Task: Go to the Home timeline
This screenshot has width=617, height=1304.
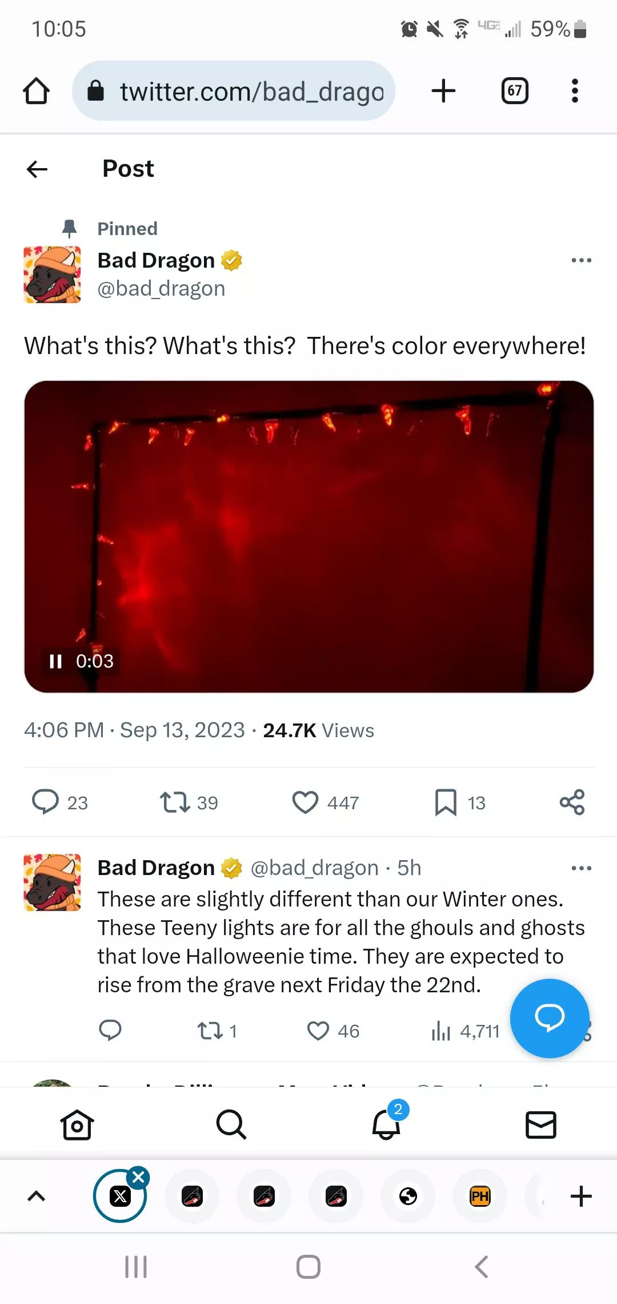Action: click(x=77, y=1126)
